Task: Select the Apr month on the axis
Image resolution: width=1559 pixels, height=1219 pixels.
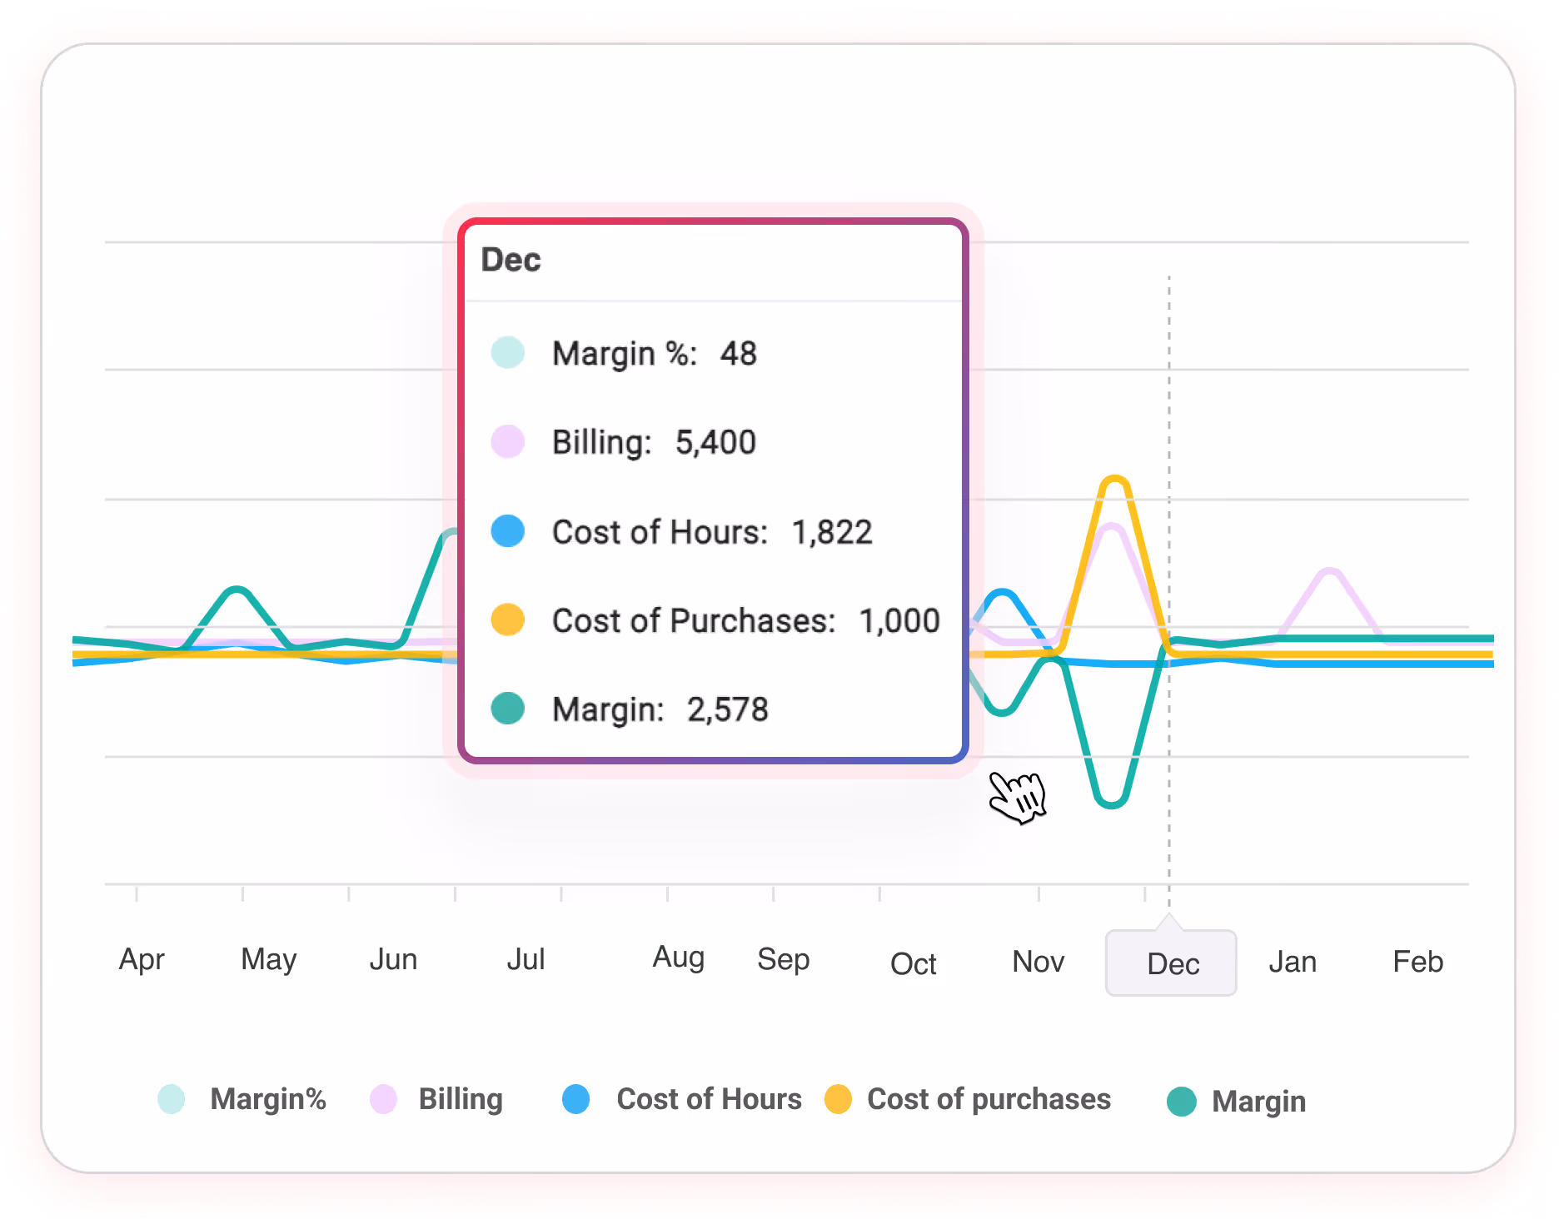Action: click(x=142, y=960)
